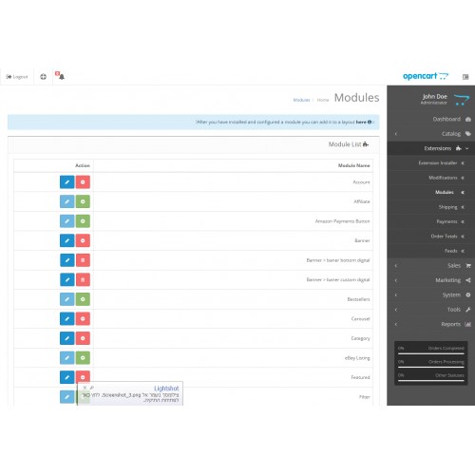Install the eBay Listing module
The image size is (475, 475).
pos(83,358)
